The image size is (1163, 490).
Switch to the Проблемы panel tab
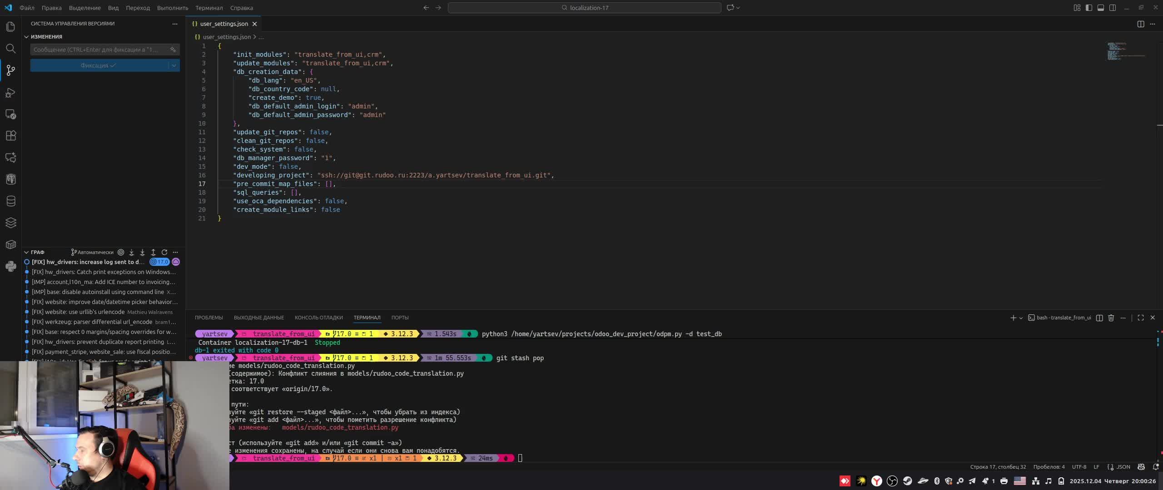(x=209, y=318)
